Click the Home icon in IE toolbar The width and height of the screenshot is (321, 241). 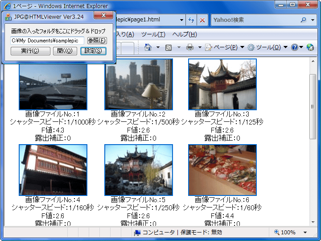coord(148,47)
